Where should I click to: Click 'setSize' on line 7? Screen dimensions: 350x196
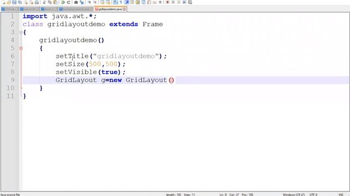(71, 64)
